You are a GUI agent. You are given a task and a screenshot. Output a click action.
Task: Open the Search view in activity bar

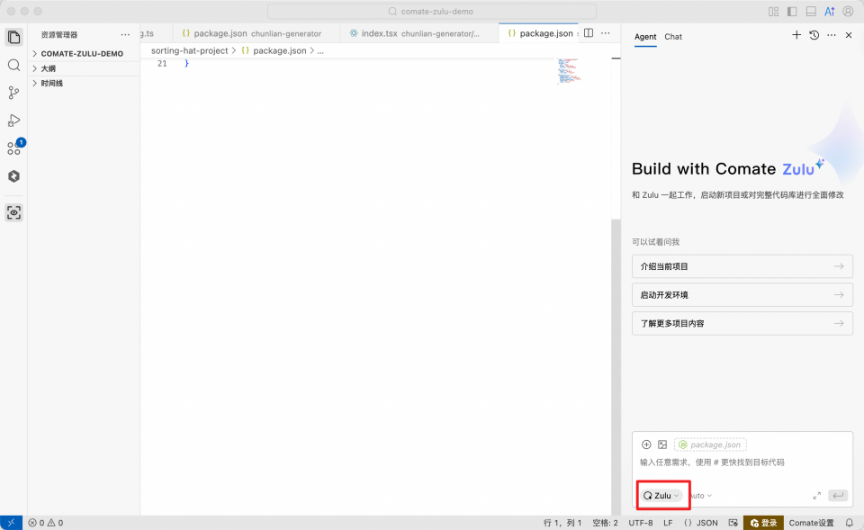tap(13, 66)
